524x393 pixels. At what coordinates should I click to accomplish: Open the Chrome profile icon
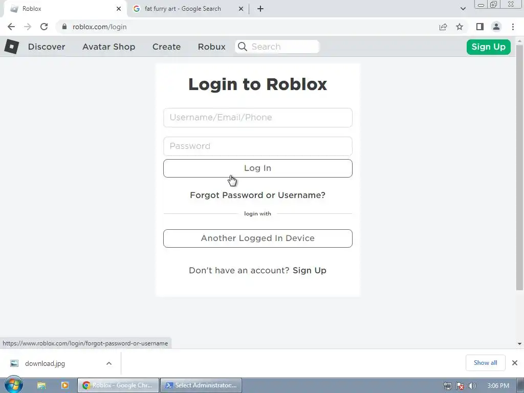pyautogui.click(x=496, y=27)
